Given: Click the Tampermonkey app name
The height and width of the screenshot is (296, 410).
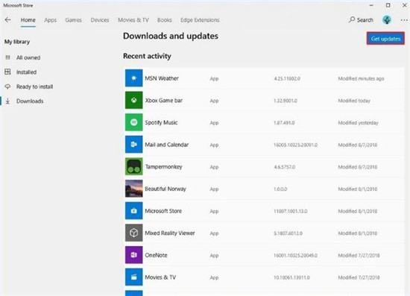Looking at the screenshot, I should pos(163,167).
